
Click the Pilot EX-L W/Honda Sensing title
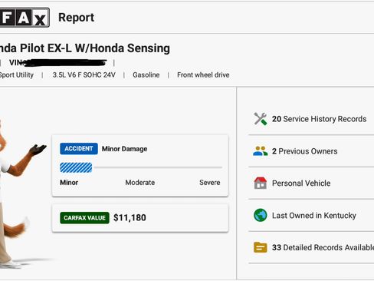(85, 48)
